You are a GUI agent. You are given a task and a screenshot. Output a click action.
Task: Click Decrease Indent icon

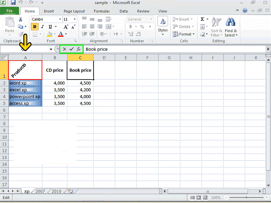pyautogui.click(x=84, y=34)
